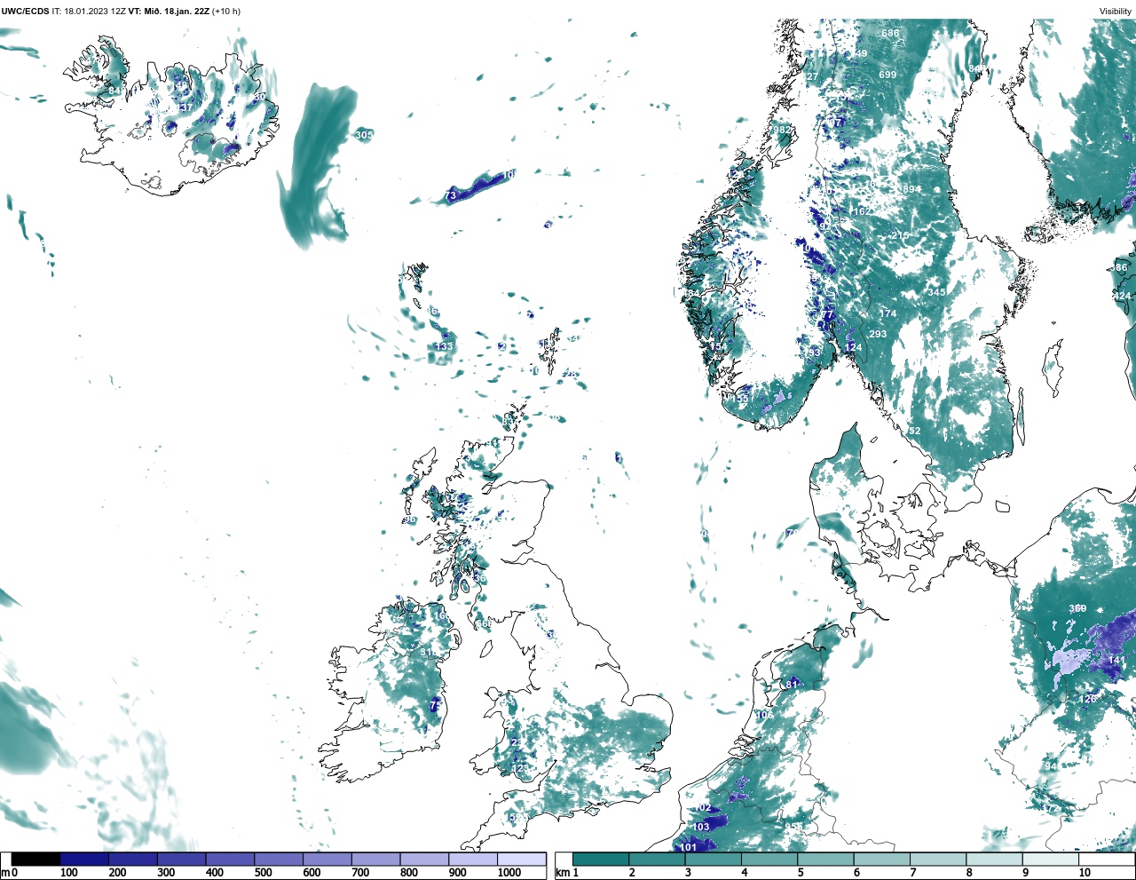Image resolution: width=1136 pixels, height=880 pixels.
Task: Click the '133' value near the Faroes
Action: click(445, 346)
